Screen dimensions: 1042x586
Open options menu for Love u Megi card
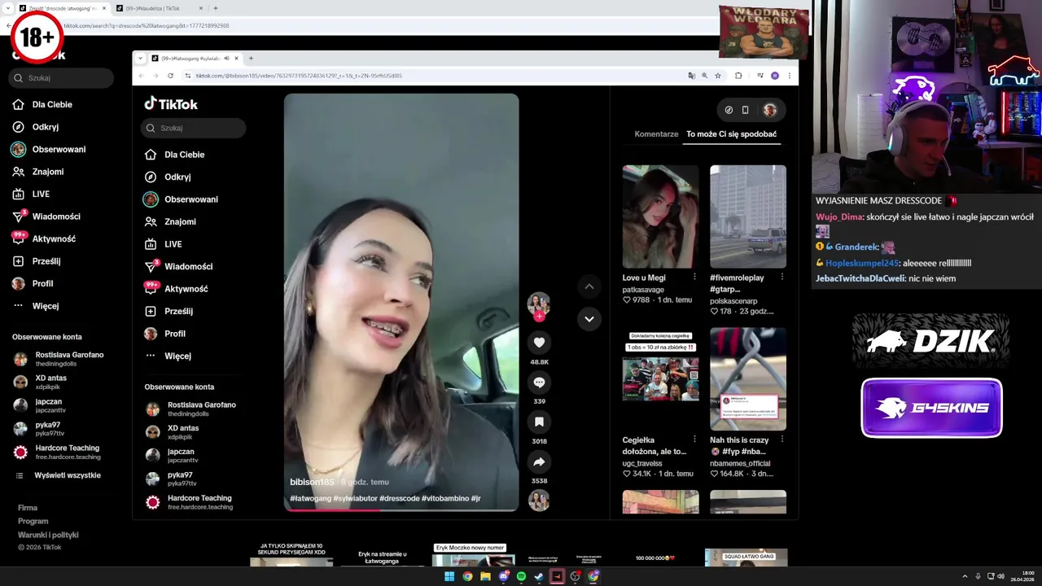pos(694,277)
